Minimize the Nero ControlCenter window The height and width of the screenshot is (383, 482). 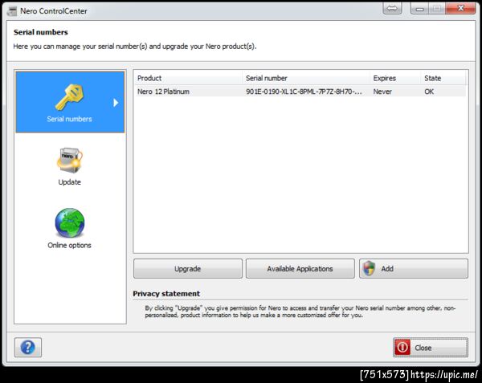419,9
